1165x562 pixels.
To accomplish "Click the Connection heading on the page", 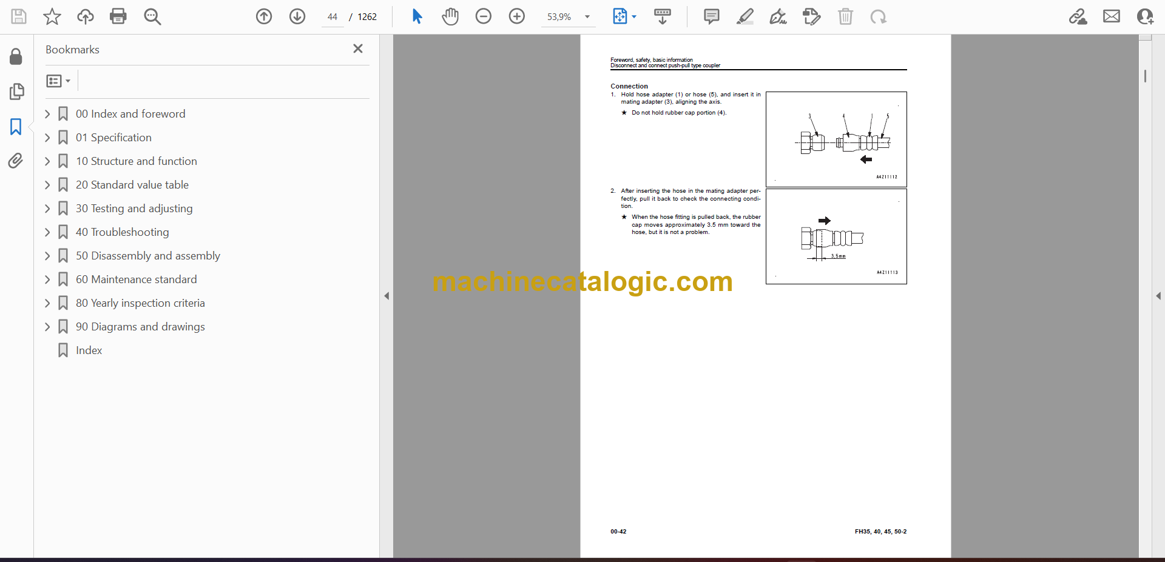I will (x=629, y=86).
